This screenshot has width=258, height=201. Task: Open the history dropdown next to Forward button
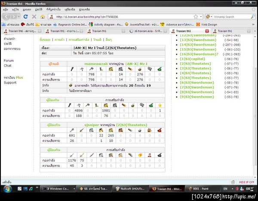tap(19, 17)
